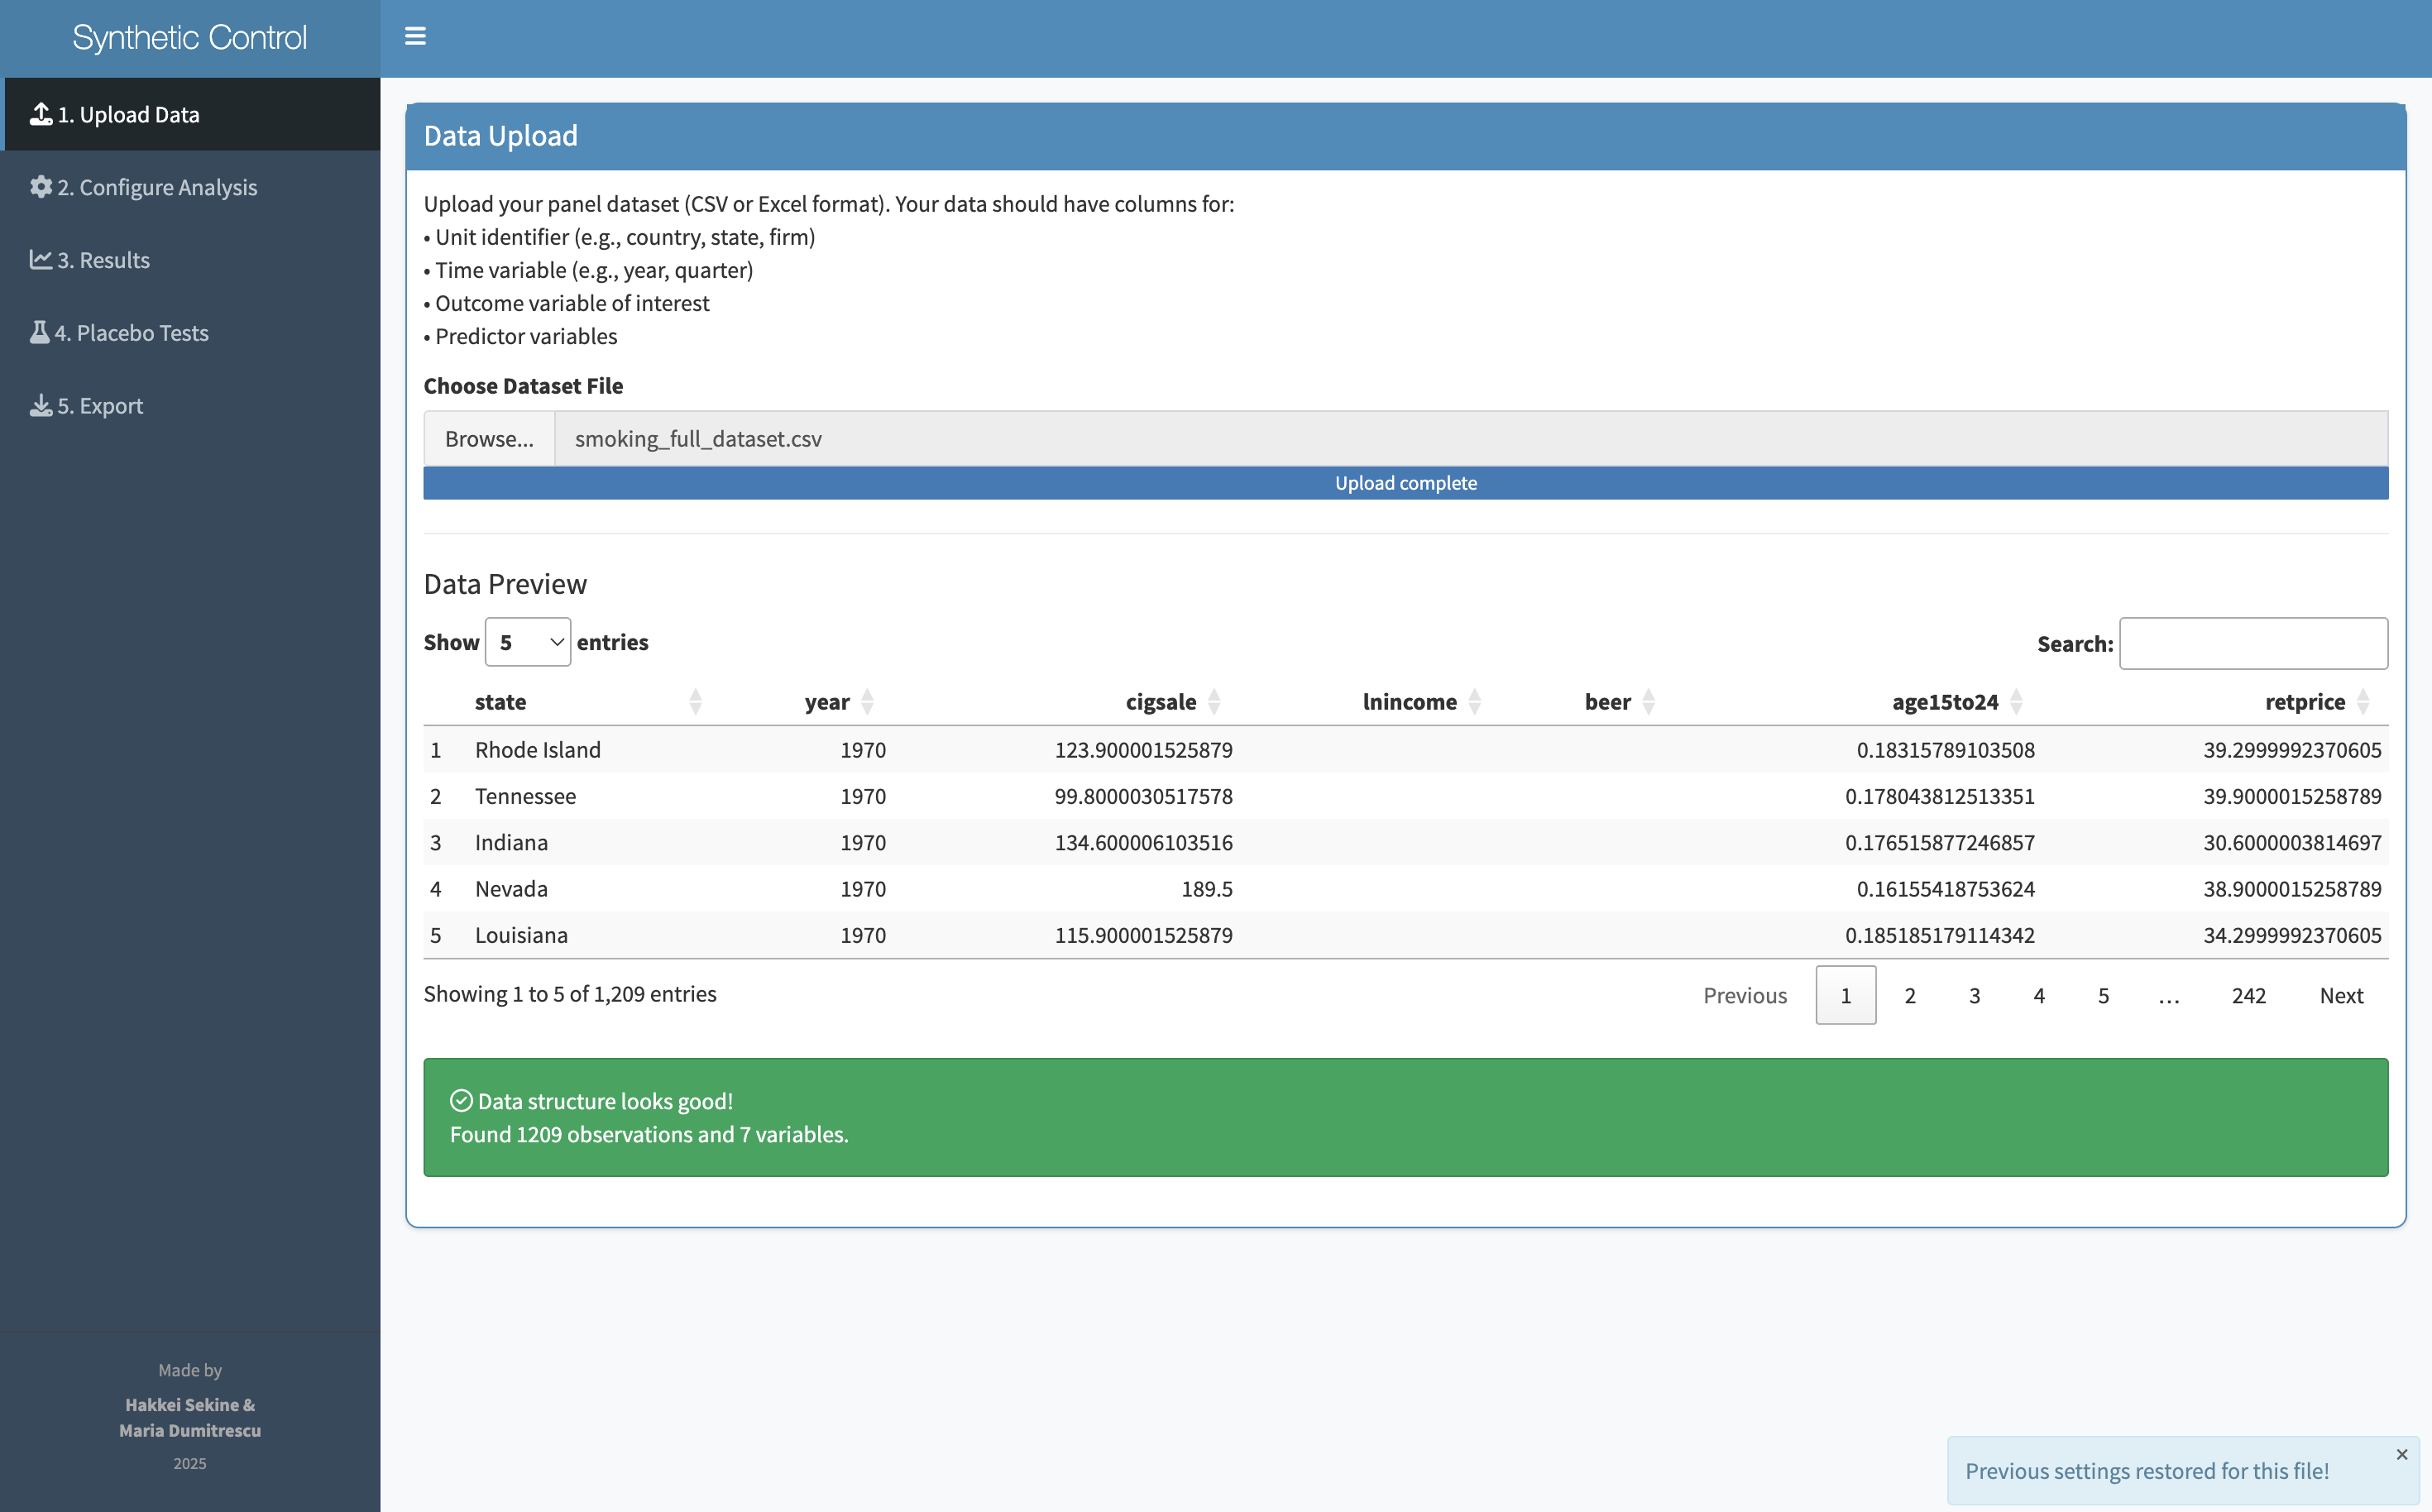This screenshot has width=2432, height=1512.
Task: Sort rows by the year column
Action: coord(866,701)
